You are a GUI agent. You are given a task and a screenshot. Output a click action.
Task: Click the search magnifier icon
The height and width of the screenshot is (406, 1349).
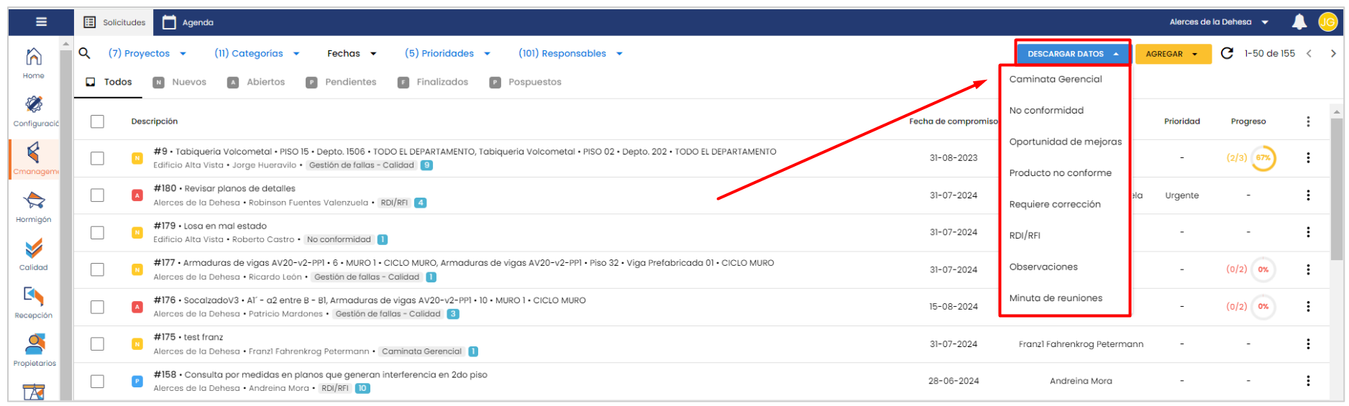click(85, 53)
